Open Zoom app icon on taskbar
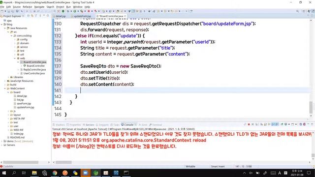 (x=85, y=173)
